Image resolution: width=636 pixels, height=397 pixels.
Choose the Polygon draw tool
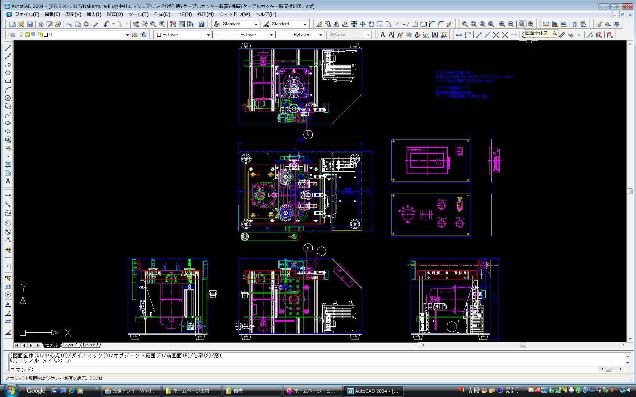(x=8, y=73)
